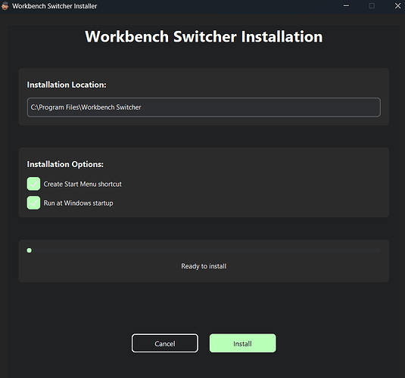405x378 pixels.
Task: Click the greyed-out maximize window button
Action: point(372,6)
